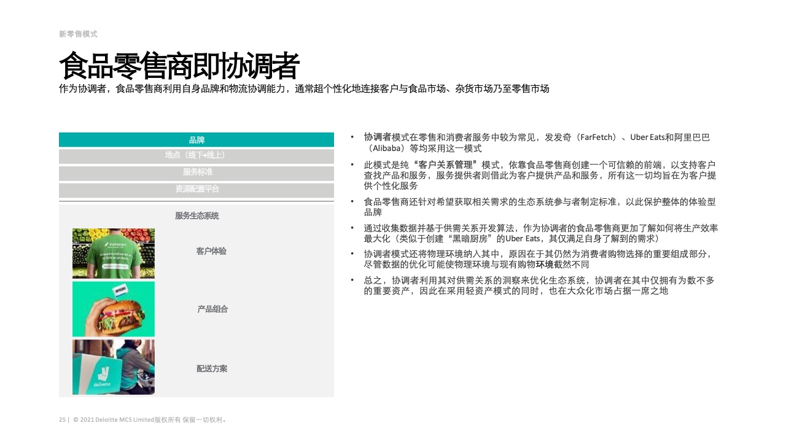Select the Deliveroo rider photo
786x442 pixels.
click(114, 367)
